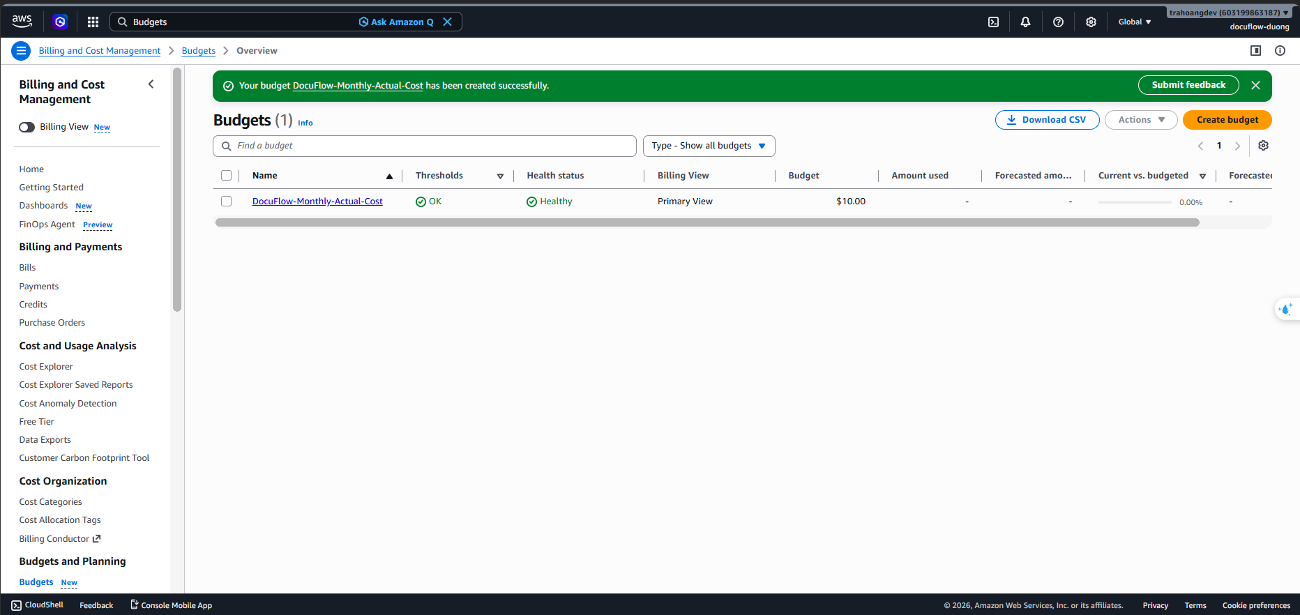Screen dimensions: 1300x615
Task: Open Bills in the sidebar
Action: pyautogui.click(x=27, y=268)
